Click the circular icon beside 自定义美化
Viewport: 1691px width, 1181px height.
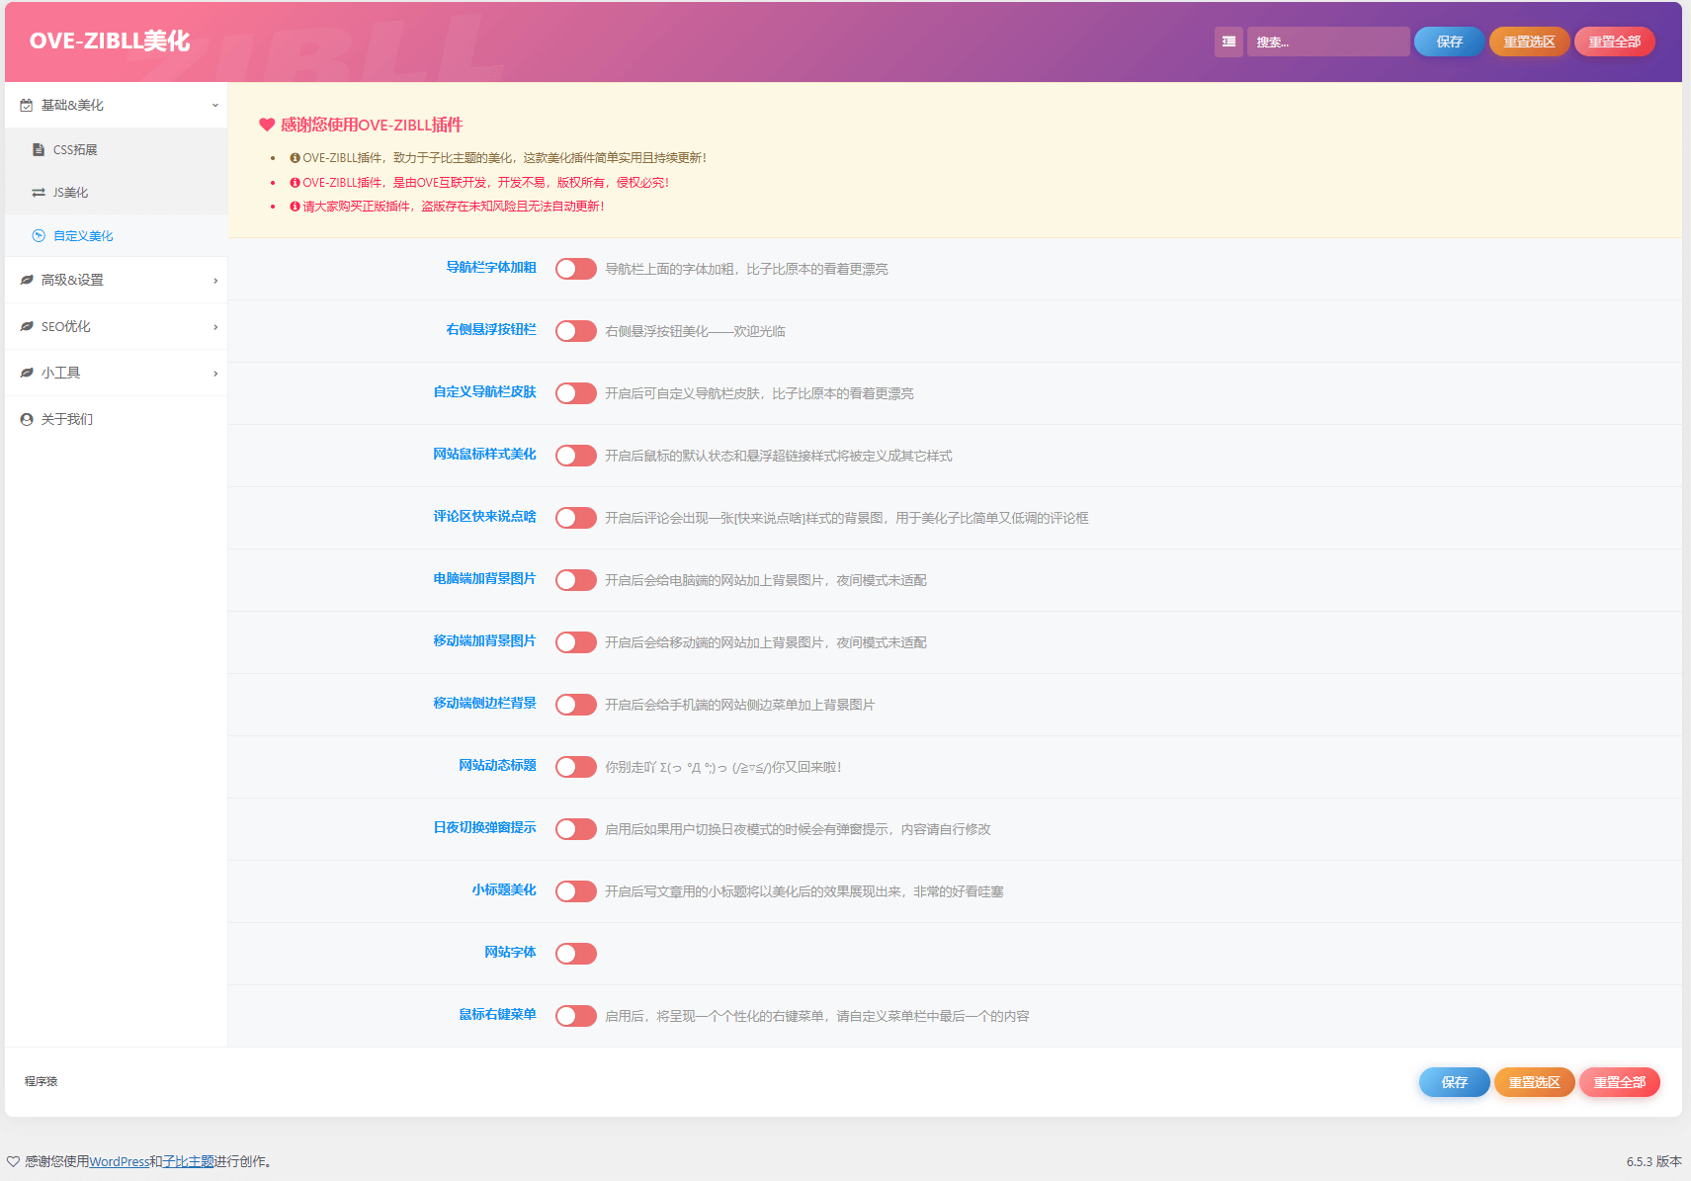click(39, 235)
